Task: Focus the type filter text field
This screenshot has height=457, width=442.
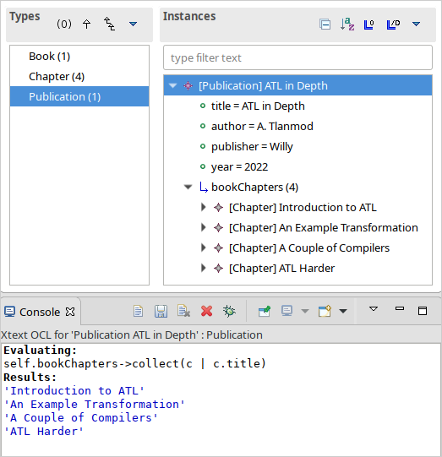Action: [297, 57]
